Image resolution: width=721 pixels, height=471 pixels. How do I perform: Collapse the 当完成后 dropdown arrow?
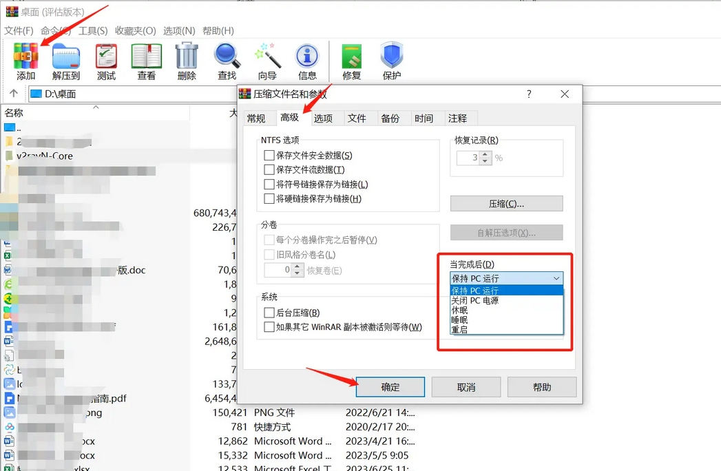point(556,278)
